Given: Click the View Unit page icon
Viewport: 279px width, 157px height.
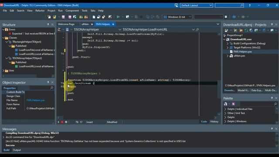Looking at the screenshot, I should tap(94, 17).
